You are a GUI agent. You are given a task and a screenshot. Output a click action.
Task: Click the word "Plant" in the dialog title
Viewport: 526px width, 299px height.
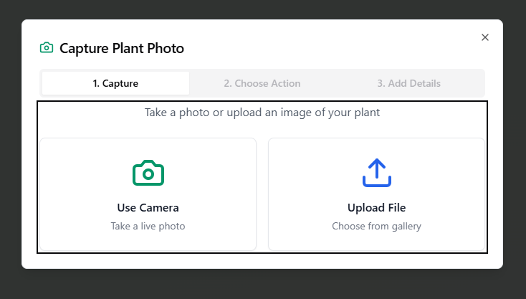(133, 49)
